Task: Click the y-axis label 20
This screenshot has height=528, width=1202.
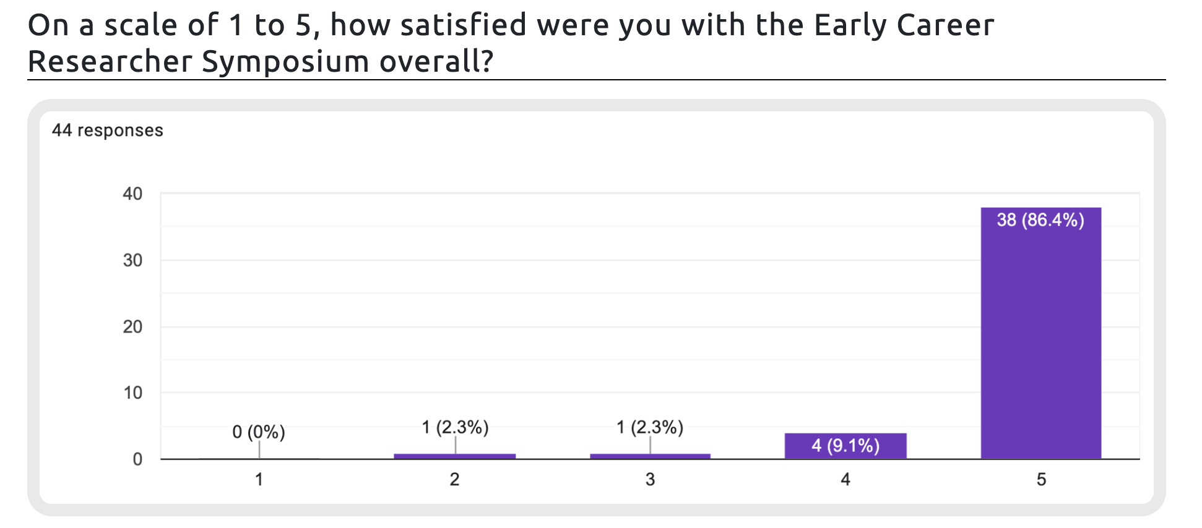Action: pyautogui.click(x=132, y=326)
